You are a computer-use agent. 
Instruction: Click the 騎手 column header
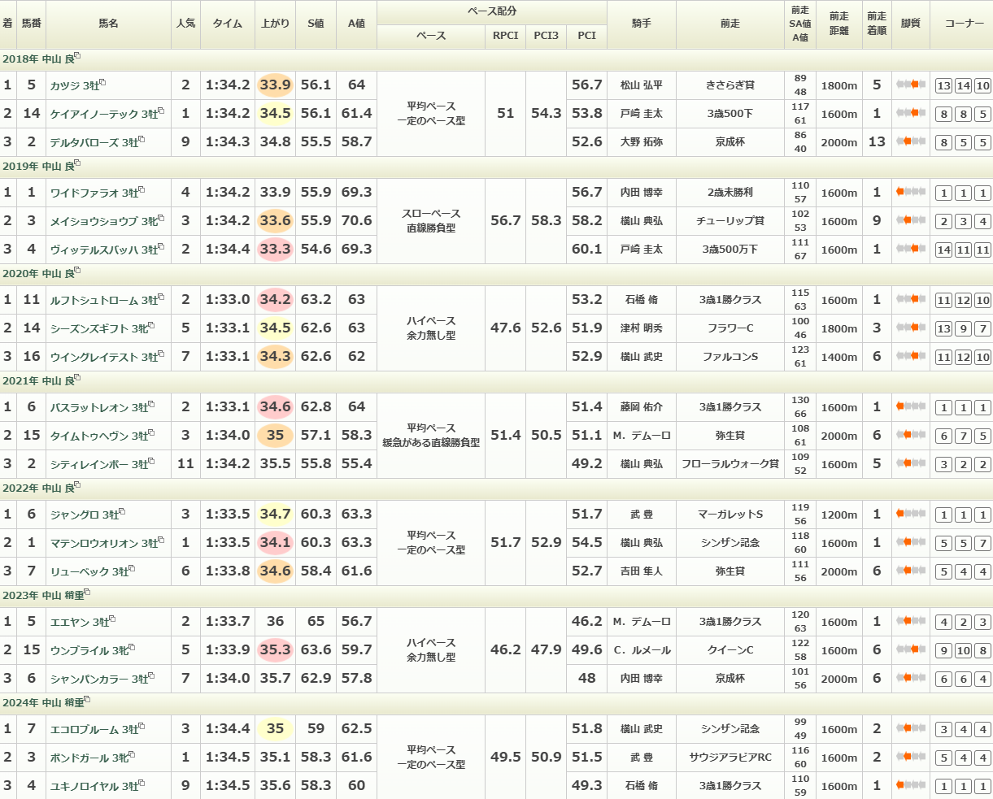pyautogui.click(x=642, y=24)
